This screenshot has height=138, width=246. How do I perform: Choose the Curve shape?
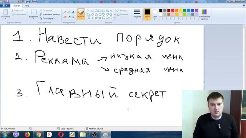coord(93,11)
